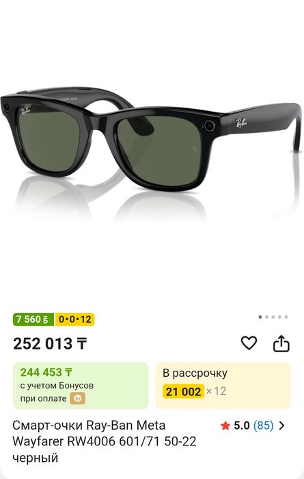Tap the ×12 months multiplier

[x=217, y=391]
